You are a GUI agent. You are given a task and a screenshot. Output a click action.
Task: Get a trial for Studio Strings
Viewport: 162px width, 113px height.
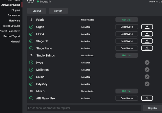(127, 55)
